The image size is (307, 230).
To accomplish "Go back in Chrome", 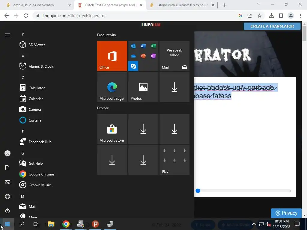I will click(x=7, y=16).
